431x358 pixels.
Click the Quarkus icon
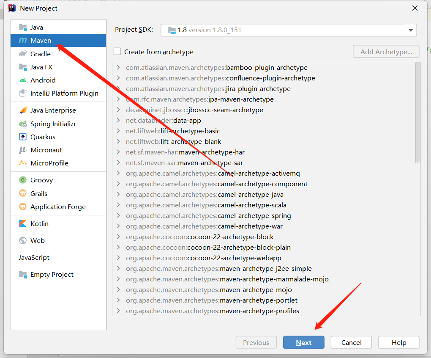coord(23,137)
